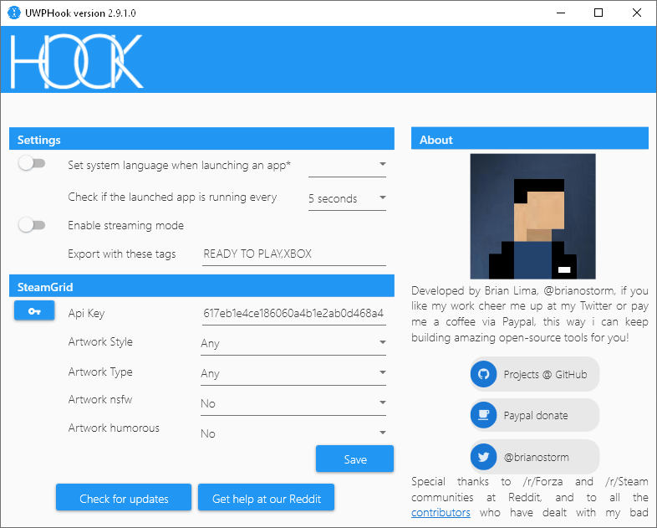Click the About section header
Image resolution: width=657 pixels, height=528 pixels.
[x=530, y=139]
